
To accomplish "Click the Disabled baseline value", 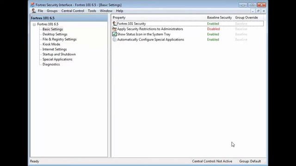I will [x=213, y=29].
